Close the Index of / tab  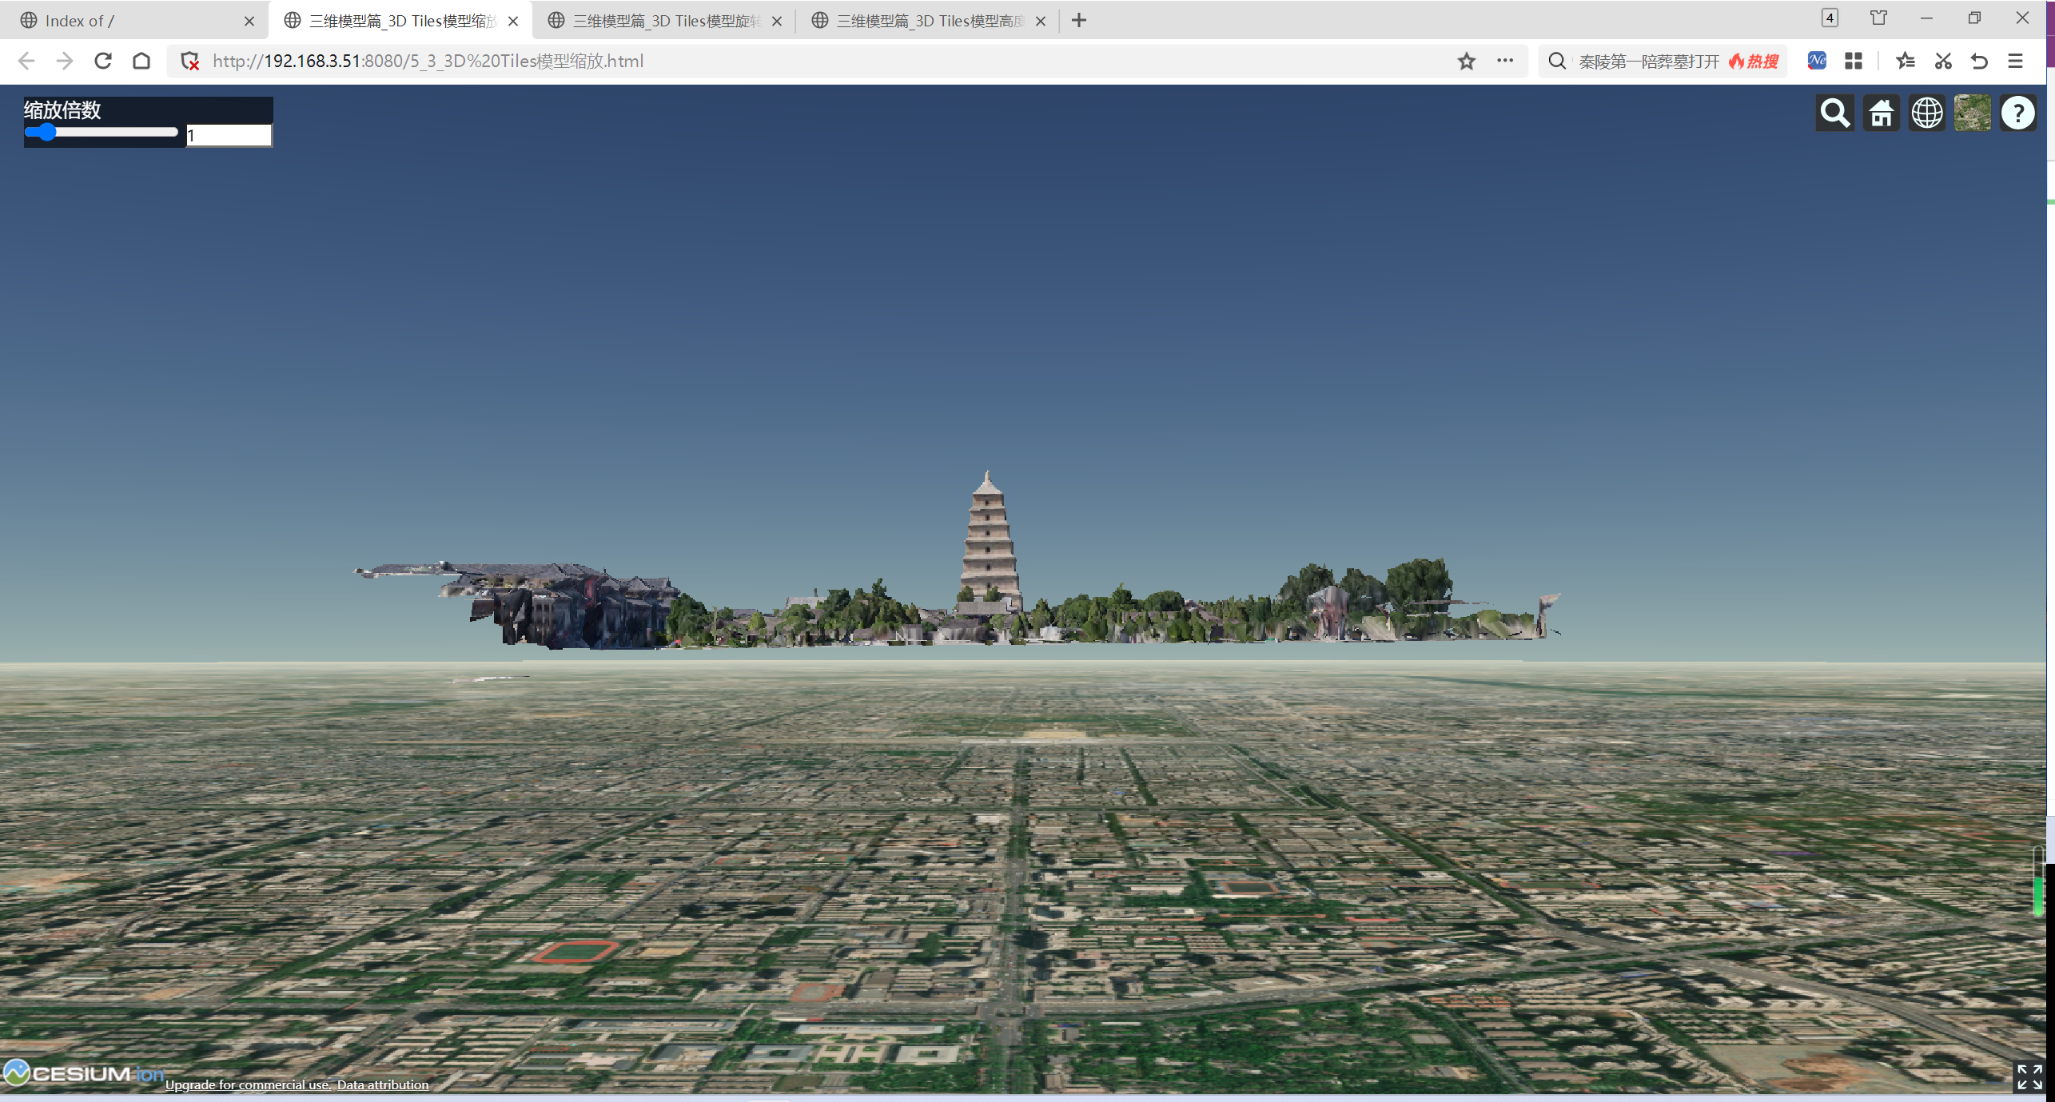point(249,22)
